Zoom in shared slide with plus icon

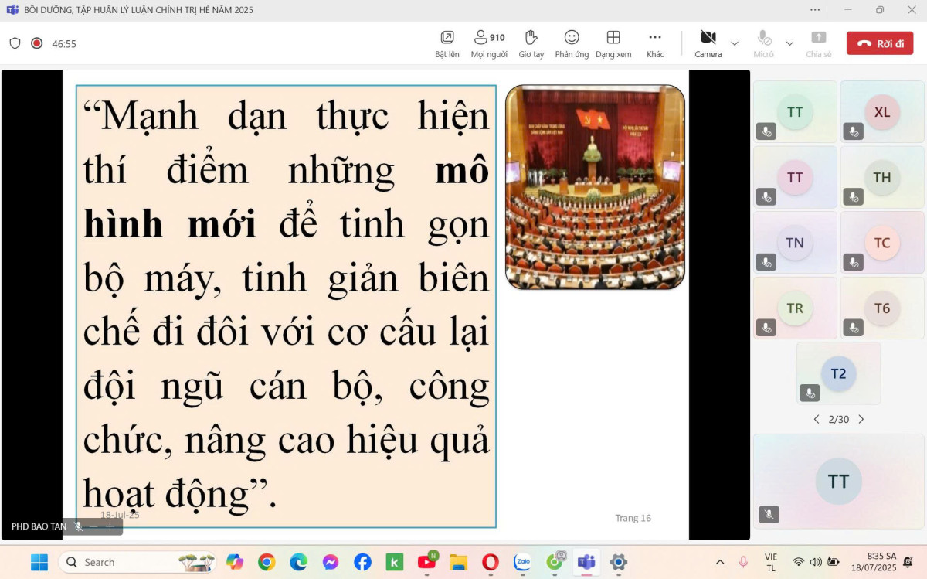[x=110, y=526]
